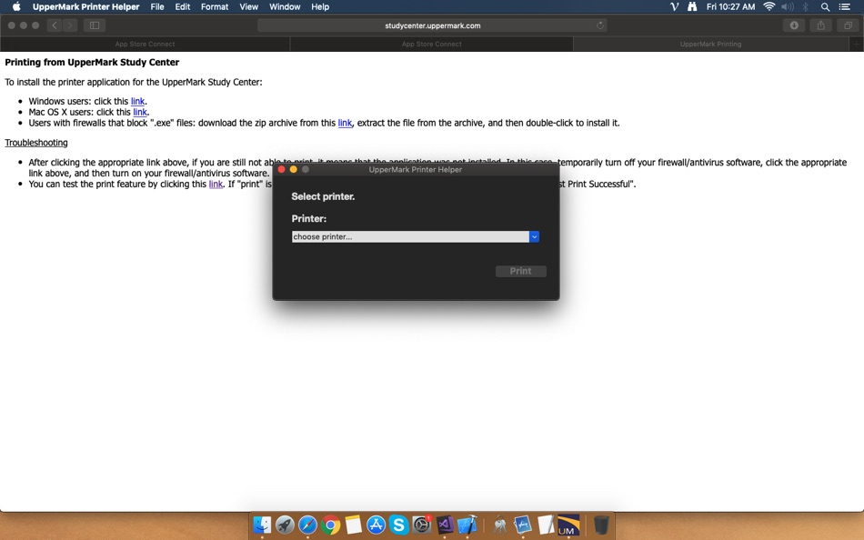Select the UpperMark Printing tab

pyautogui.click(x=710, y=44)
